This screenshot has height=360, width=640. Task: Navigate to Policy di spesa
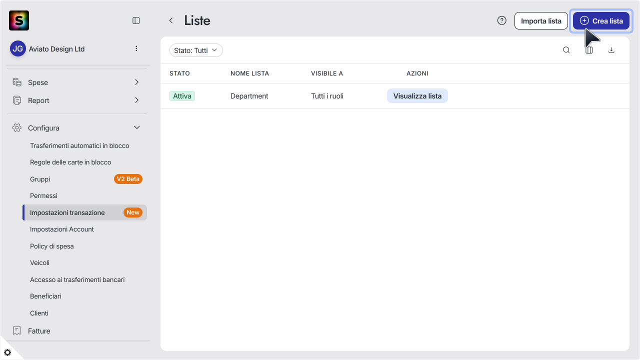(52, 246)
